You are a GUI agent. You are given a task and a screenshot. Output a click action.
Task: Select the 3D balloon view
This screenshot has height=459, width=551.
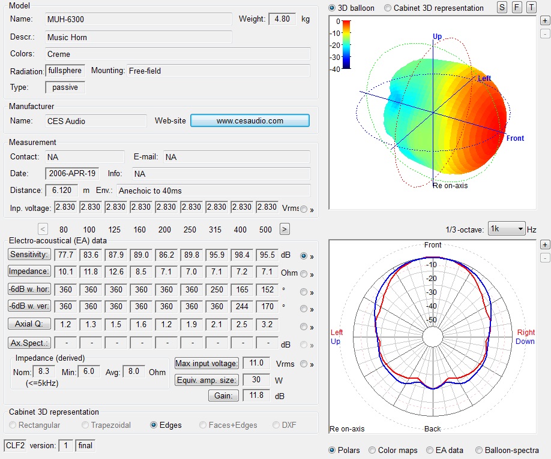pos(333,8)
